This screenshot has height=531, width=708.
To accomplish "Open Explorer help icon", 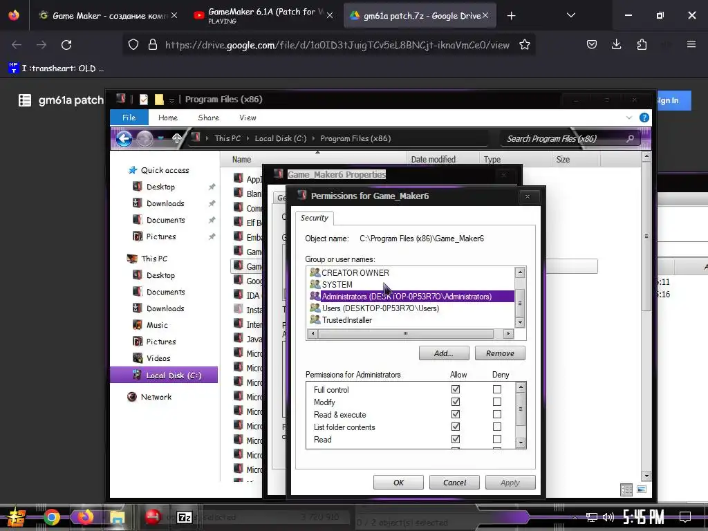I will 644,118.
